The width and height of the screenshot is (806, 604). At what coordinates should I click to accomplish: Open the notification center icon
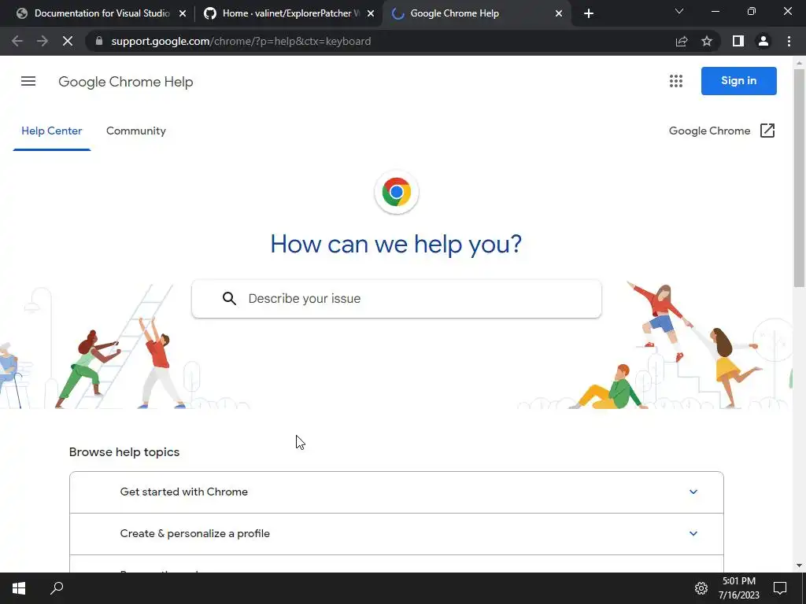tap(780, 588)
